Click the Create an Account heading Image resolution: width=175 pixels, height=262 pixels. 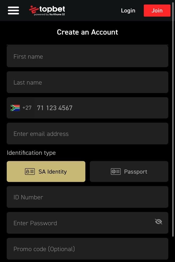[x=87, y=32]
